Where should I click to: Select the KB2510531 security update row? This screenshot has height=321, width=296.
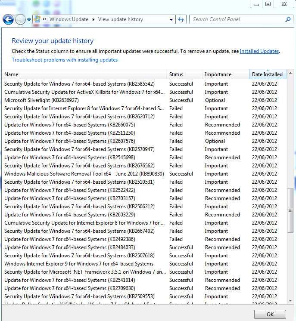[x=144, y=182]
